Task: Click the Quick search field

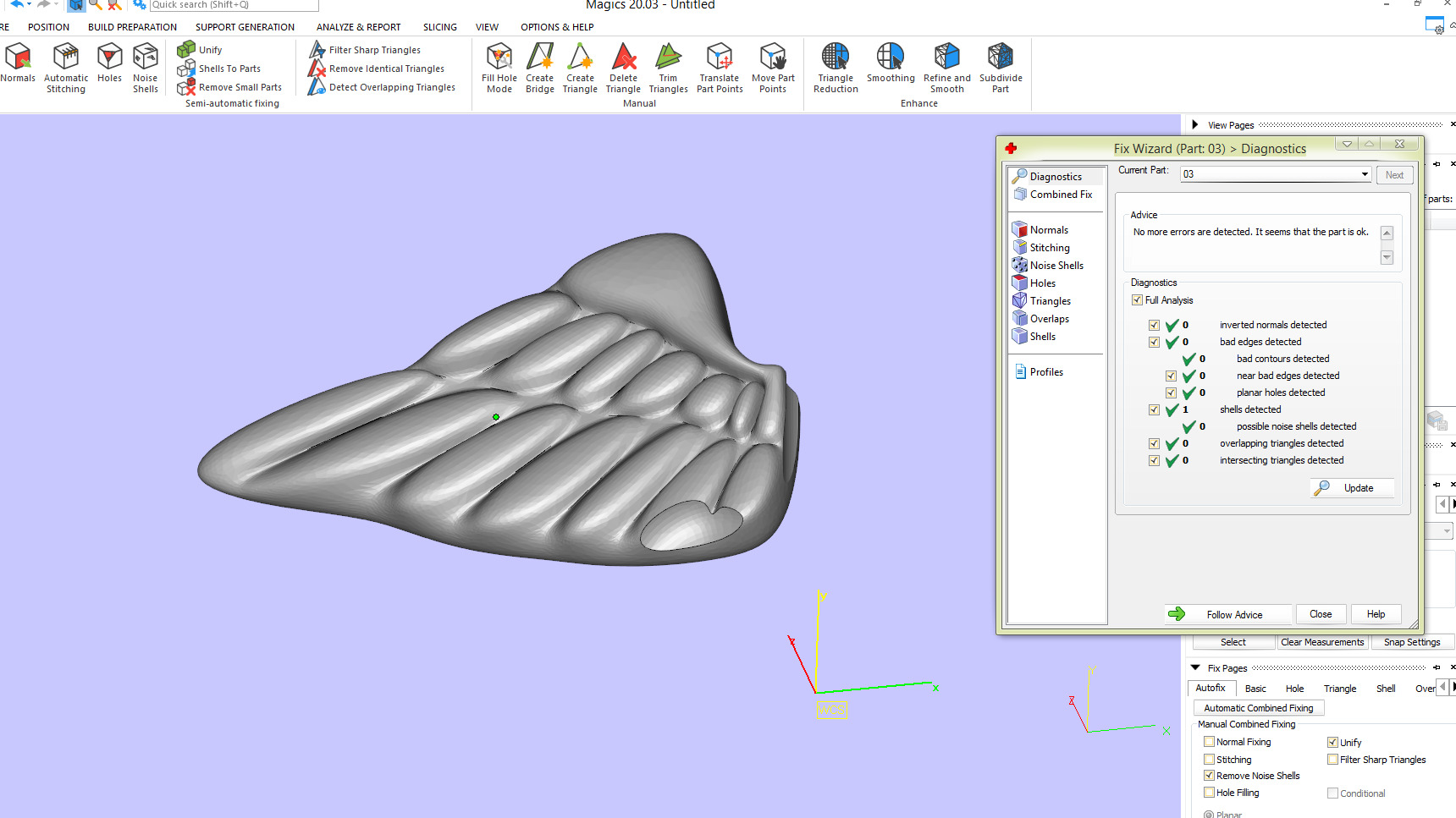Action: click(234, 5)
